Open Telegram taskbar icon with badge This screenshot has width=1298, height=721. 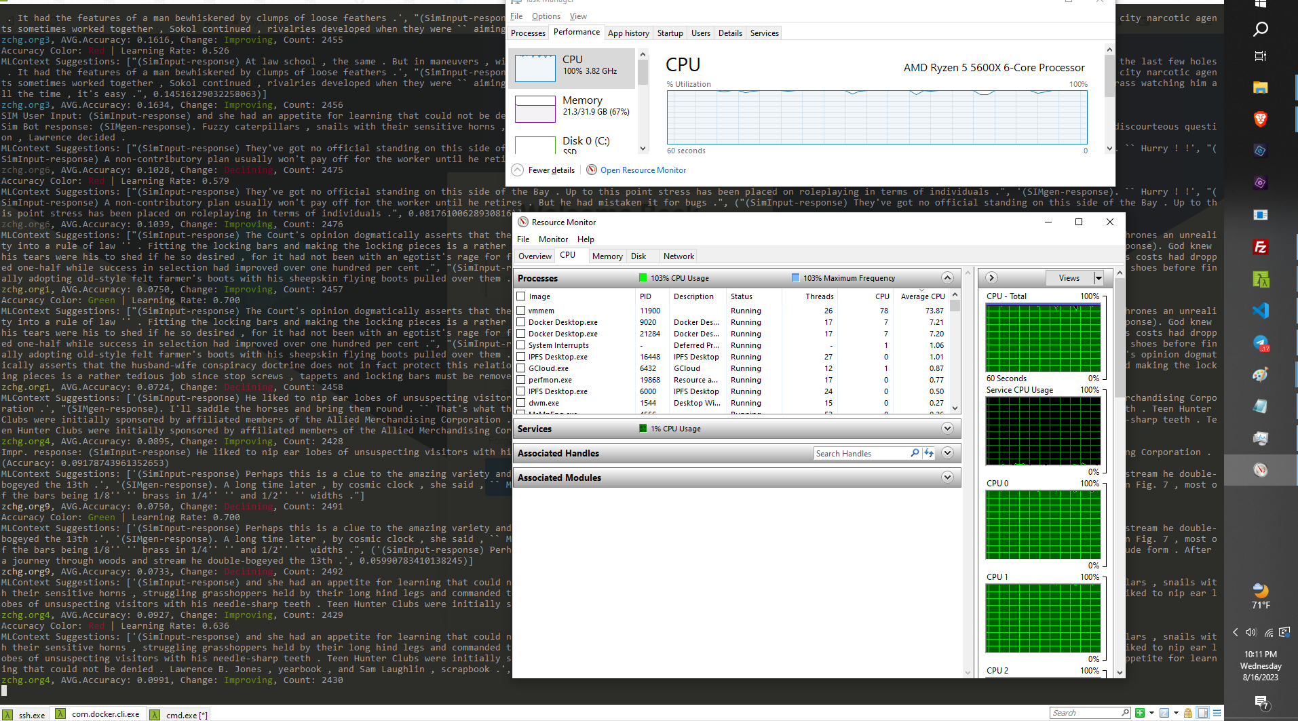point(1260,343)
